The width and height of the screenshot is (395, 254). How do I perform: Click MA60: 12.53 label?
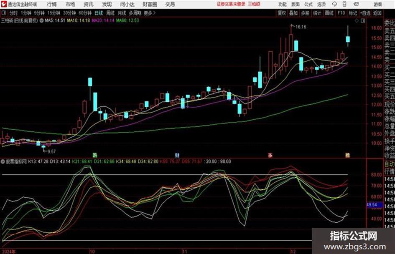[128, 20]
